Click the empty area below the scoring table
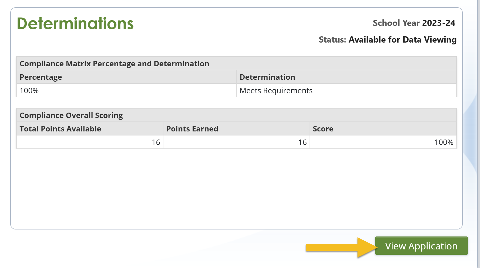 tap(236, 189)
